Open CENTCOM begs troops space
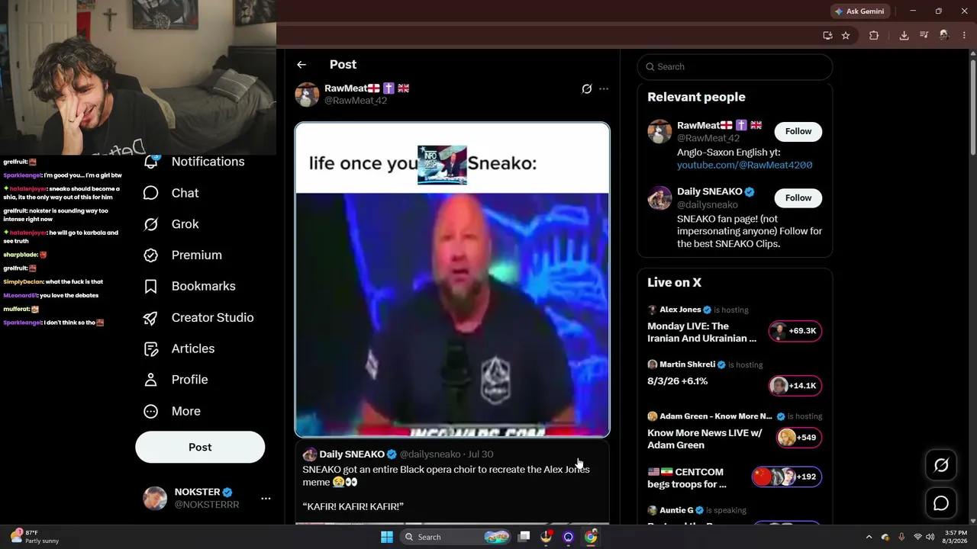Image resolution: width=977 pixels, height=549 pixels. (x=687, y=478)
